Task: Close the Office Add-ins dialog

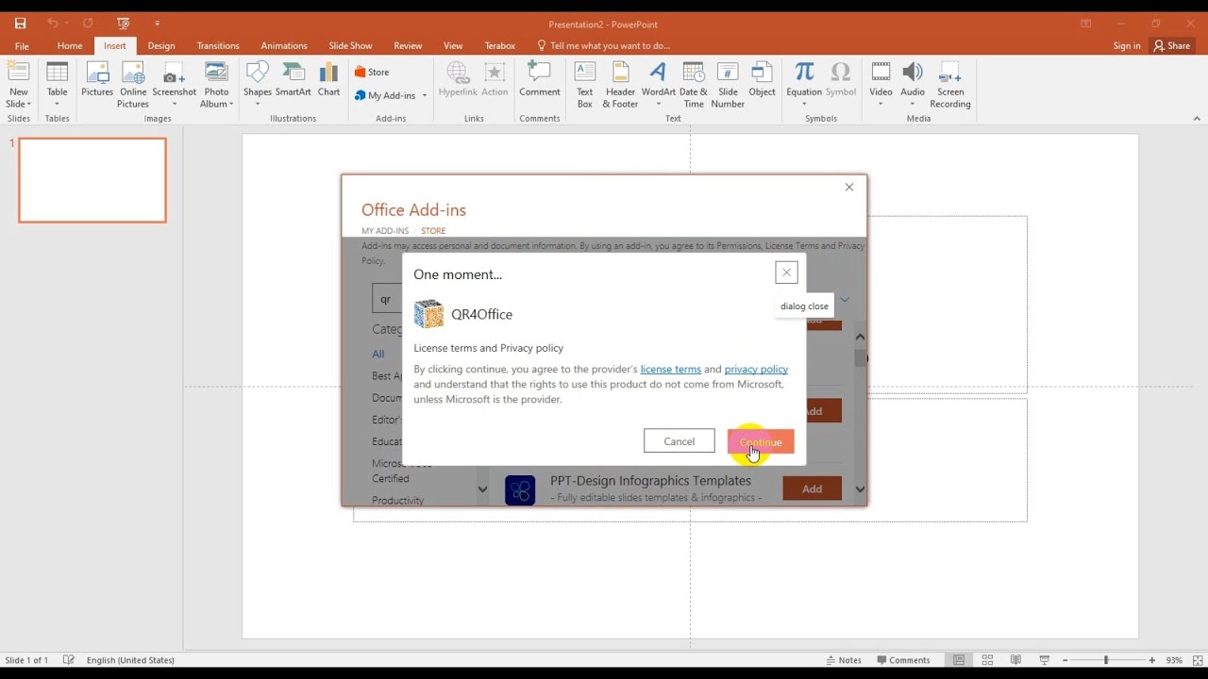Action: point(849,187)
